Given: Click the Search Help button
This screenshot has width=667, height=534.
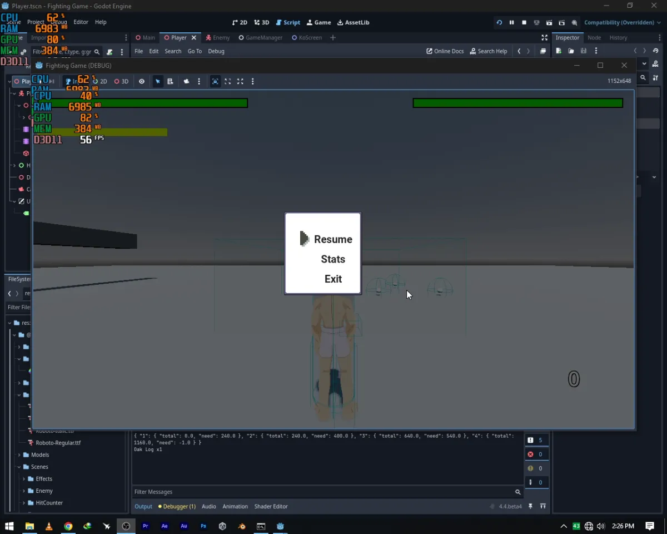Looking at the screenshot, I should point(489,51).
